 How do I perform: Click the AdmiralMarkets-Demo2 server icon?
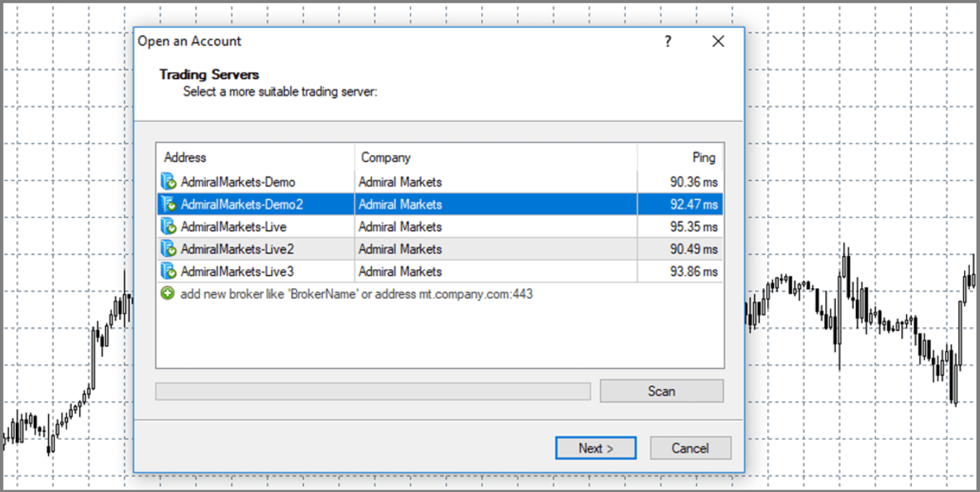click(x=169, y=204)
